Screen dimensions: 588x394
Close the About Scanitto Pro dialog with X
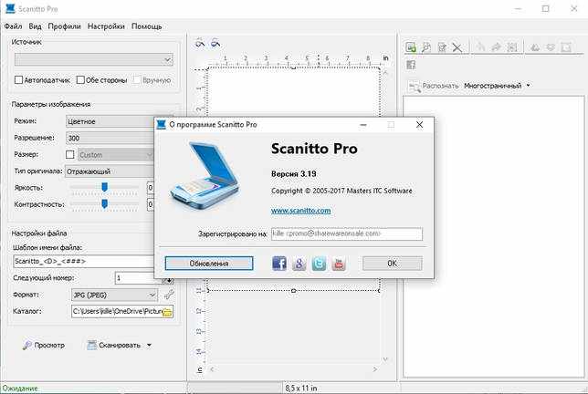click(420, 124)
